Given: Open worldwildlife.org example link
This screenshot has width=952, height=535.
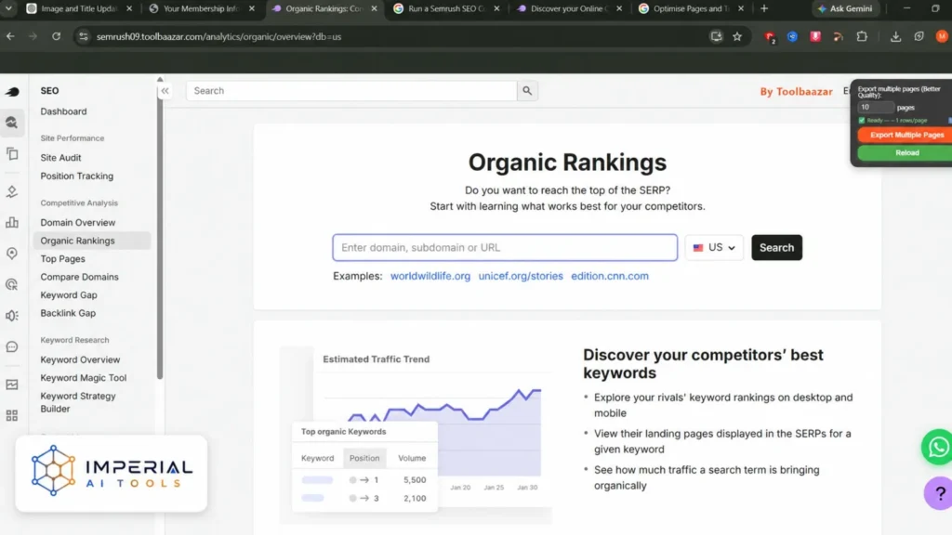Looking at the screenshot, I should pos(430,276).
